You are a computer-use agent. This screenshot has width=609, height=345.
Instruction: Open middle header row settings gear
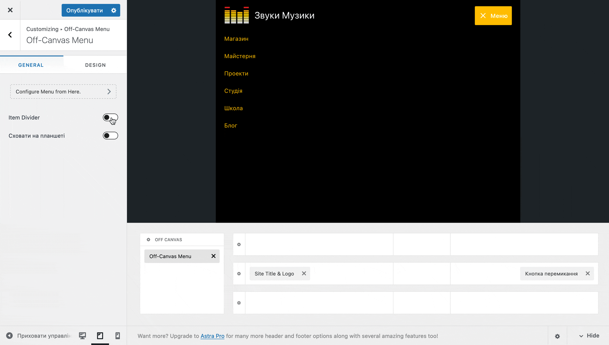click(x=239, y=274)
